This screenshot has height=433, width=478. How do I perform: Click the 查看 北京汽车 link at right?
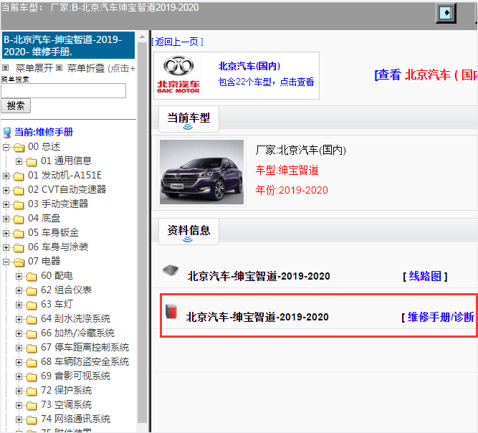coord(426,75)
